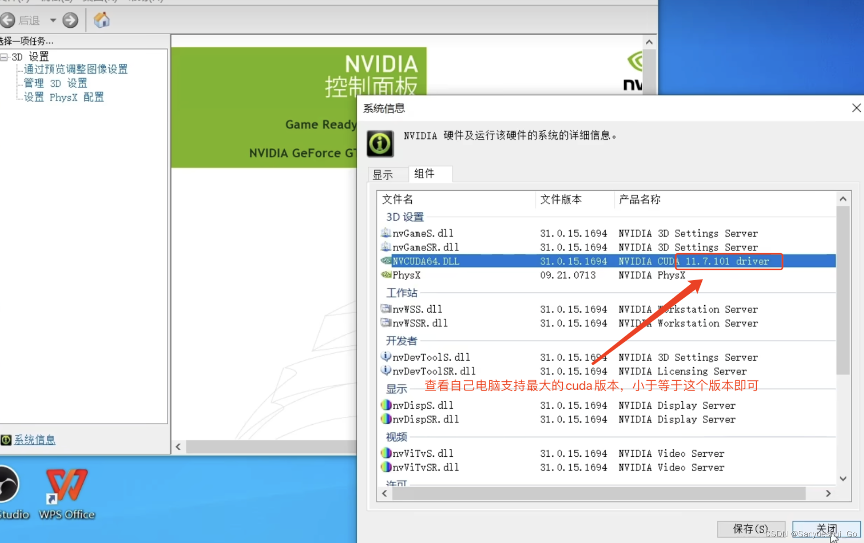The height and width of the screenshot is (543, 864).
Task: Click component list scroll left arrow
Action: pos(384,494)
